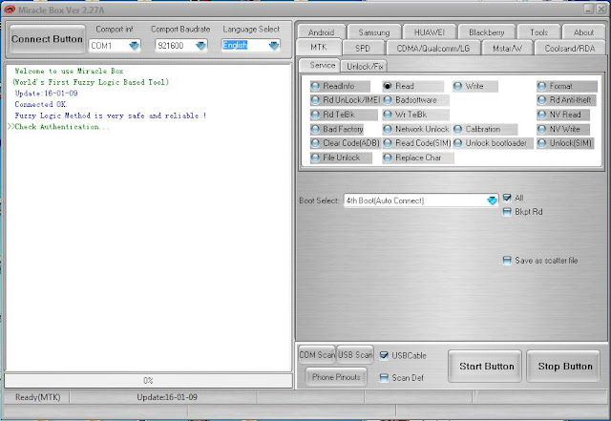Switch to the Unlock/Fix sub-tab
The image size is (611, 421).
coord(365,66)
